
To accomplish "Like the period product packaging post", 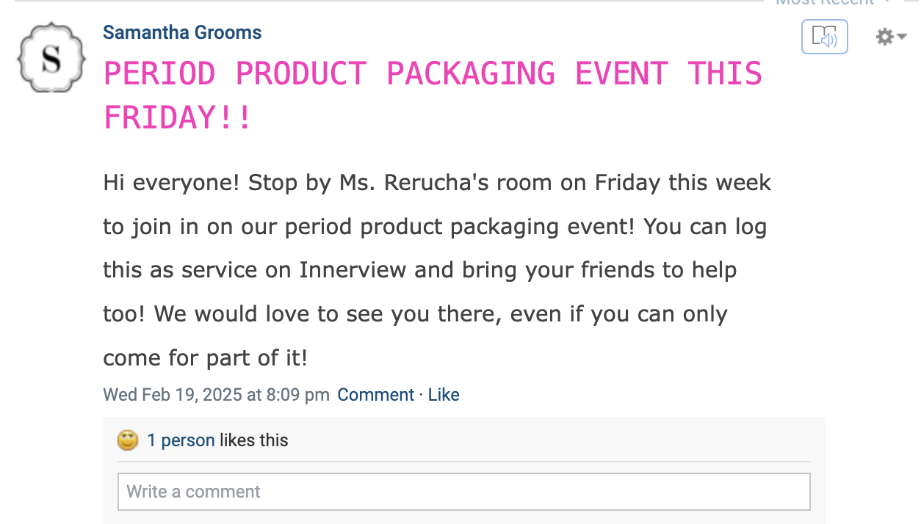I will pos(444,395).
